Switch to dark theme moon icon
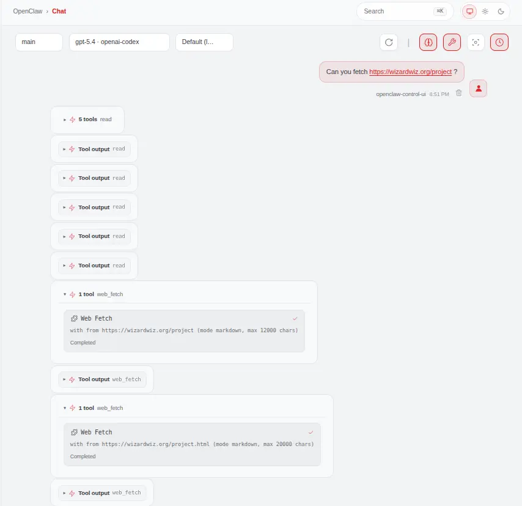The width and height of the screenshot is (522, 506). click(501, 11)
